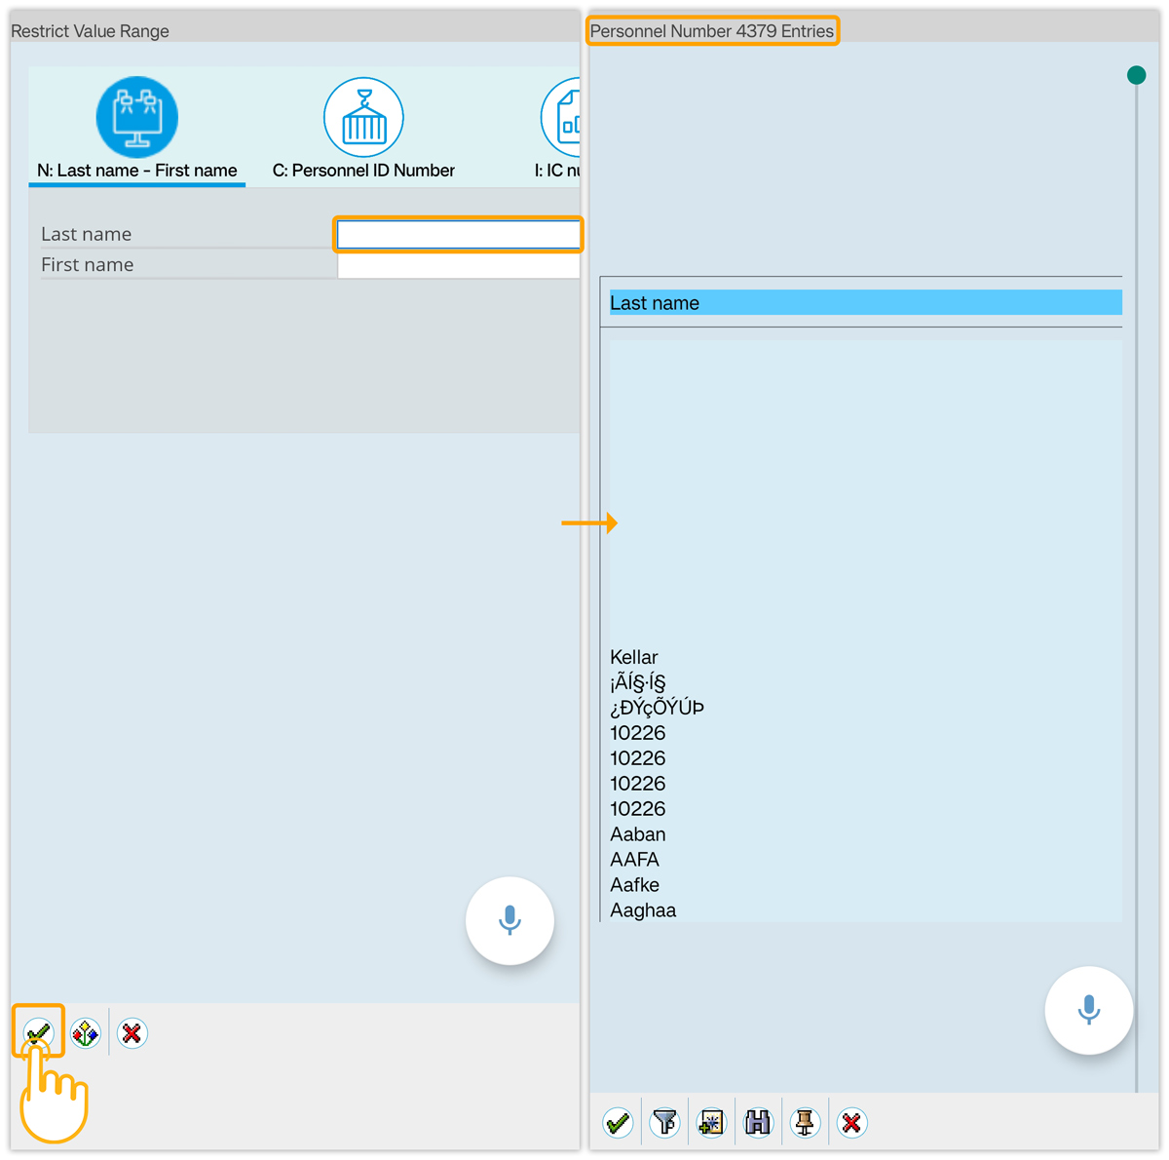Open the I: IC number tab icon
1169x1160 pixels.
click(560, 117)
